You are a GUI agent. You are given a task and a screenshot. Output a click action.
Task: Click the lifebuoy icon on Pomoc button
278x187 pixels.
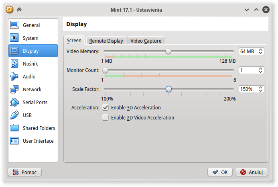[16, 172]
